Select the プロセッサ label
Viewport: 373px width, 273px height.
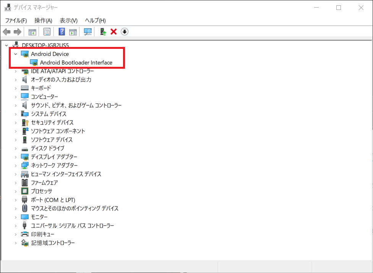point(42,191)
